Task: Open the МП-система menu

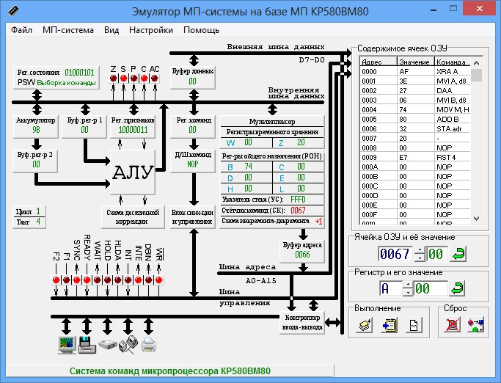Action: point(68,30)
